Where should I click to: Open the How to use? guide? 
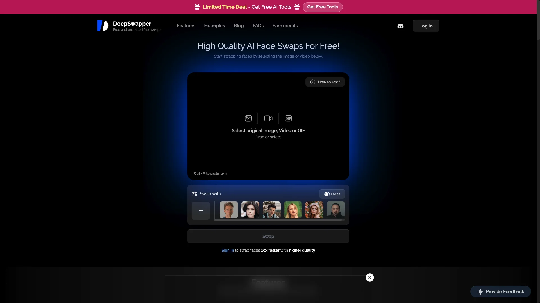point(325,82)
